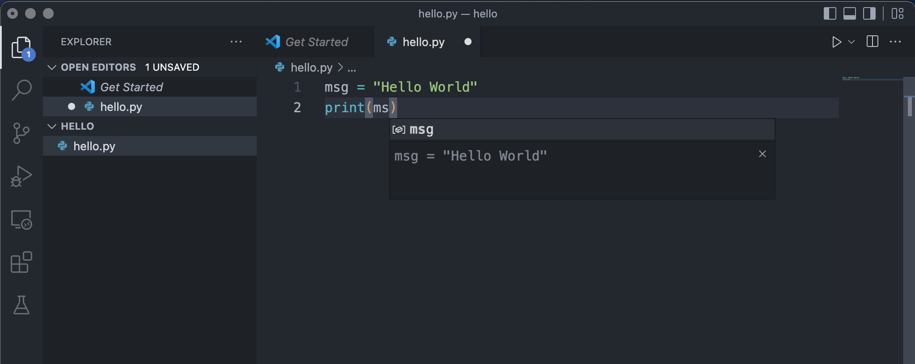
Task: Open the Explorer view in activity bar
Action: [21, 47]
